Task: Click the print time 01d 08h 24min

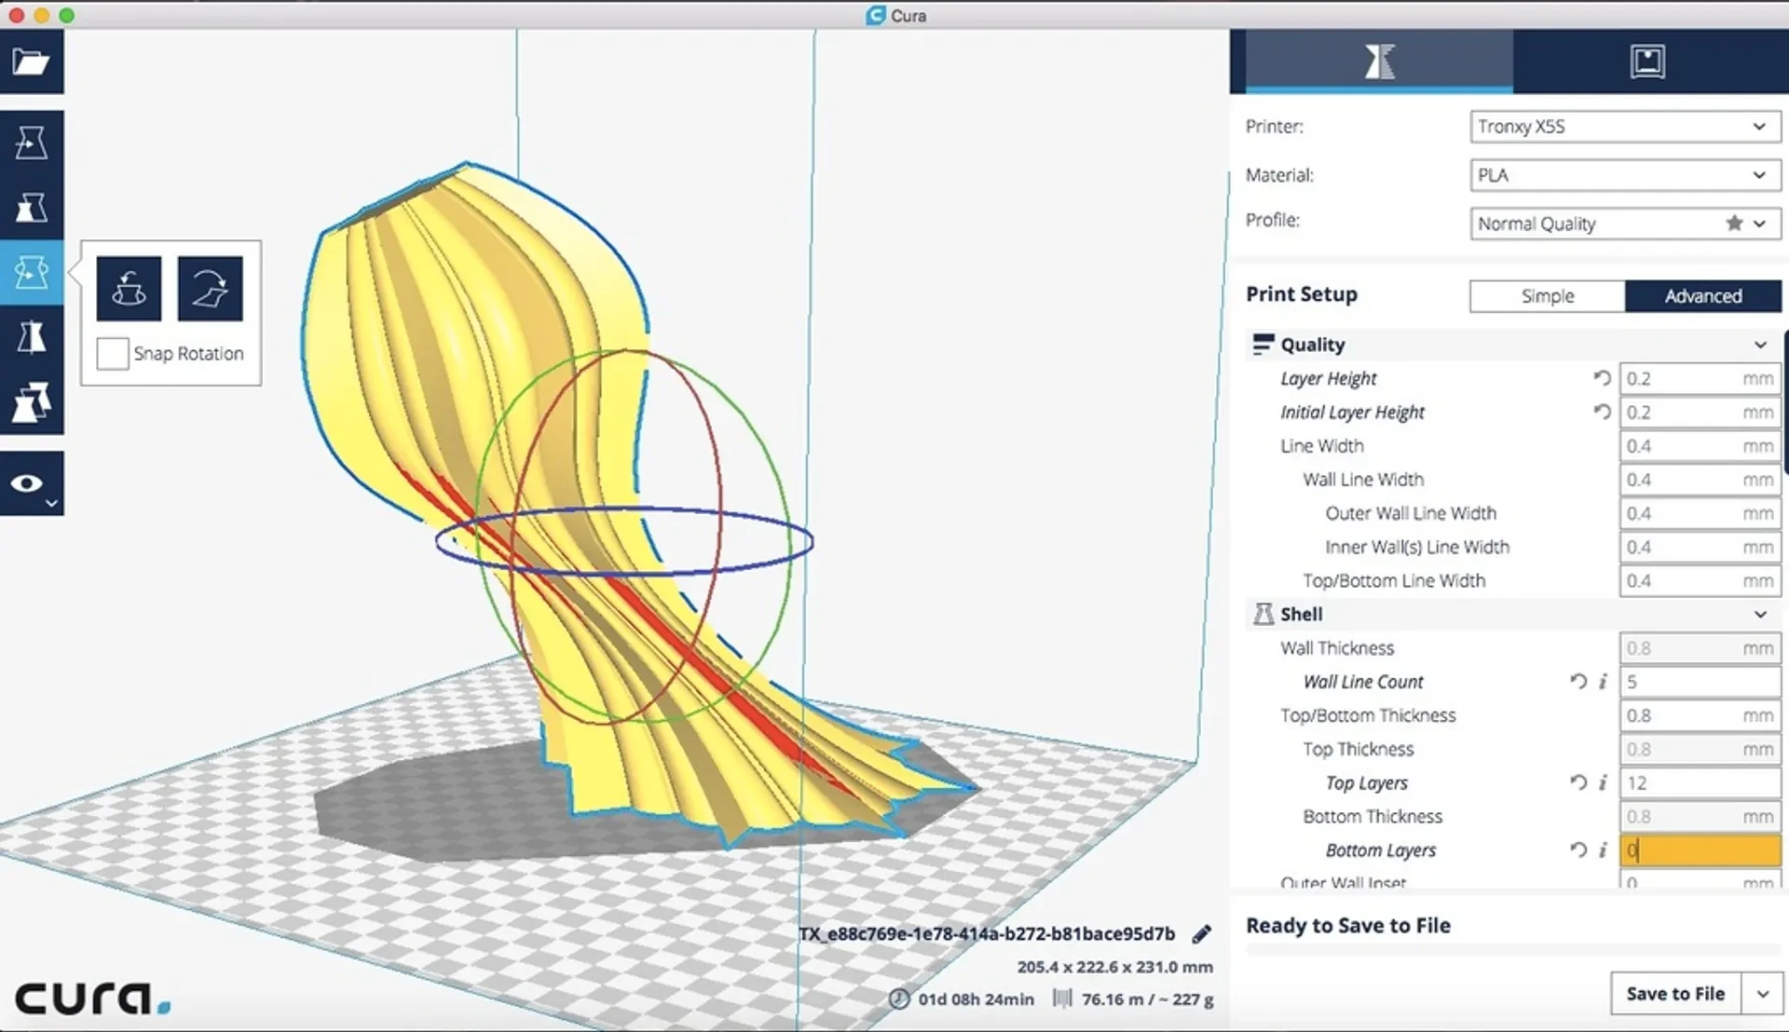Action: click(x=976, y=999)
